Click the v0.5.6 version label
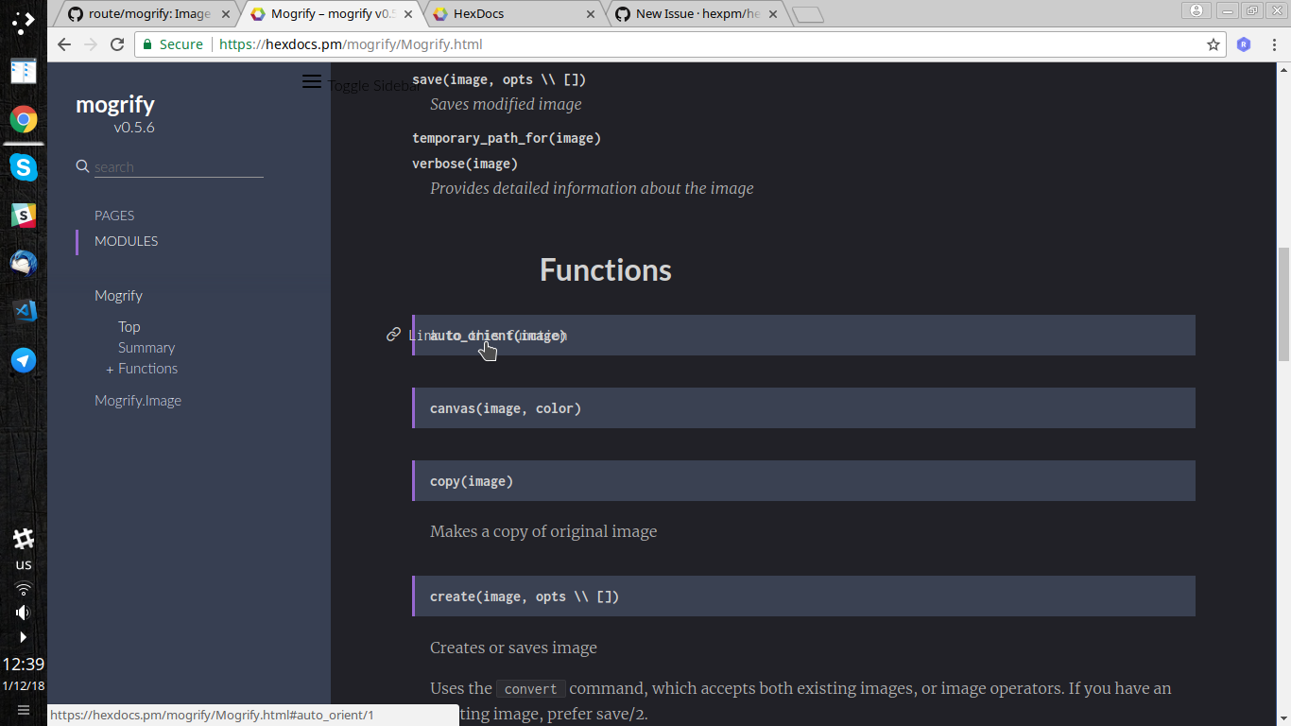The width and height of the screenshot is (1291, 726). [x=134, y=128]
